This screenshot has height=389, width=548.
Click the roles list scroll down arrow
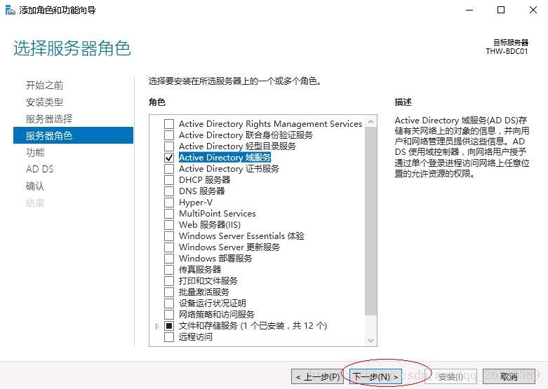pyautogui.click(x=370, y=340)
